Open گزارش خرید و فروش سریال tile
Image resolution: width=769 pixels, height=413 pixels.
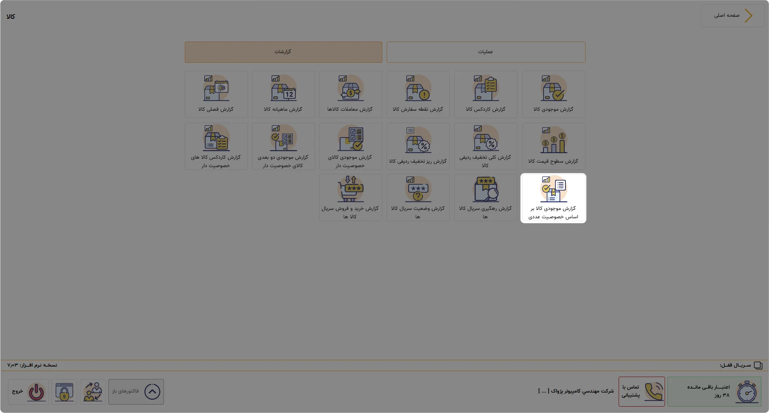pos(350,198)
